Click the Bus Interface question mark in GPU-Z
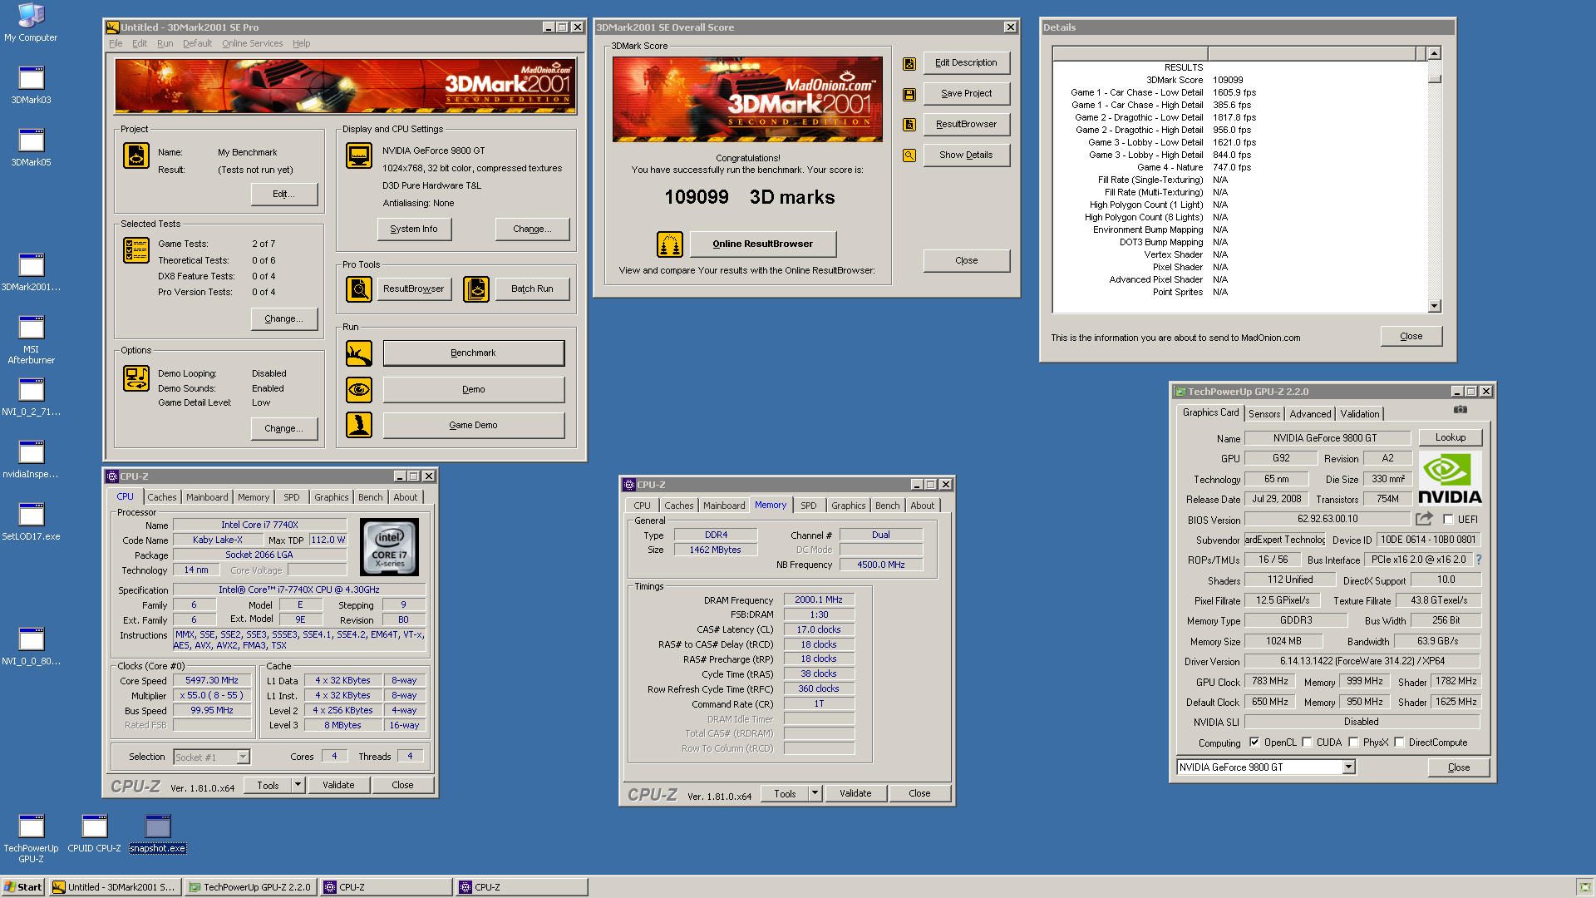Image resolution: width=1596 pixels, height=898 pixels. pyautogui.click(x=1479, y=560)
